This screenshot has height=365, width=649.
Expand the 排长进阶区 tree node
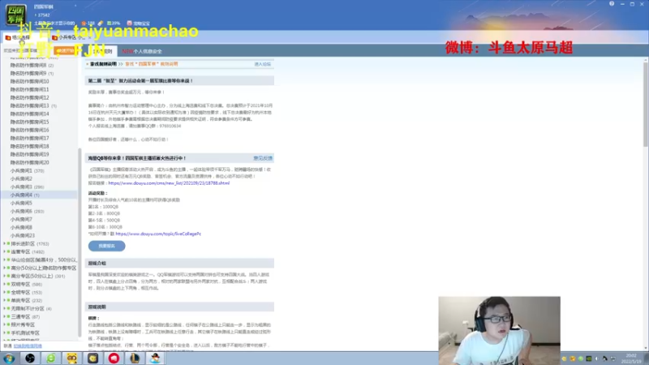coord(5,244)
